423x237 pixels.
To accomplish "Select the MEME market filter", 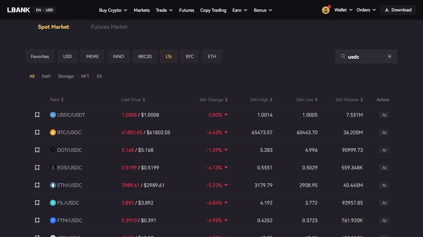I will point(93,57).
